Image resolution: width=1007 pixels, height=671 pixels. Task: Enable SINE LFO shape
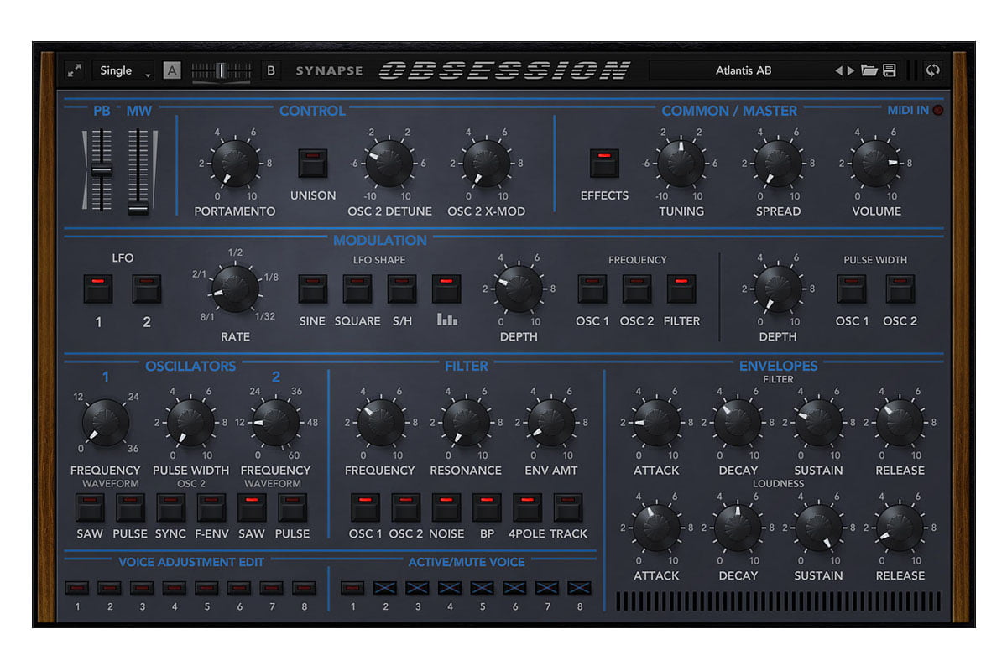click(x=313, y=289)
